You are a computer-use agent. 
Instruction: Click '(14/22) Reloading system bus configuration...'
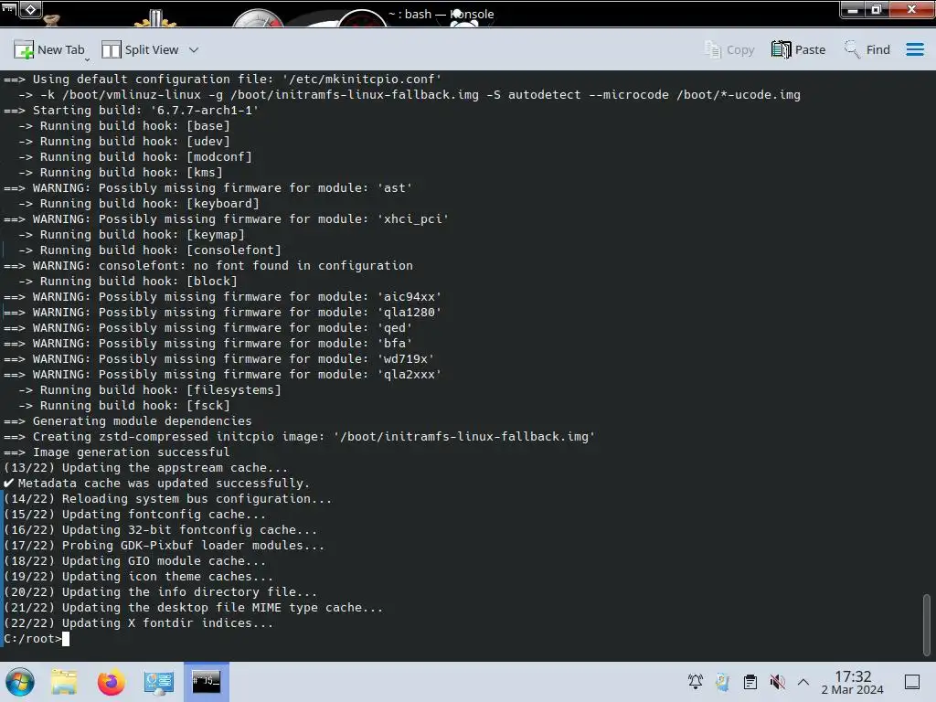[x=168, y=498]
